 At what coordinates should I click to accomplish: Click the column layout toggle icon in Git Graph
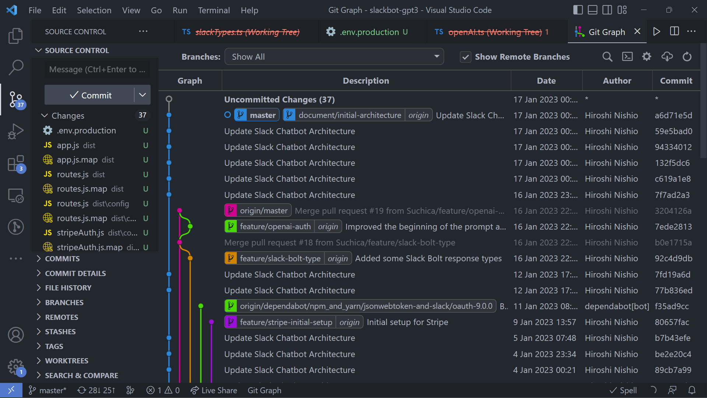pyautogui.click(x=675, y=32)
